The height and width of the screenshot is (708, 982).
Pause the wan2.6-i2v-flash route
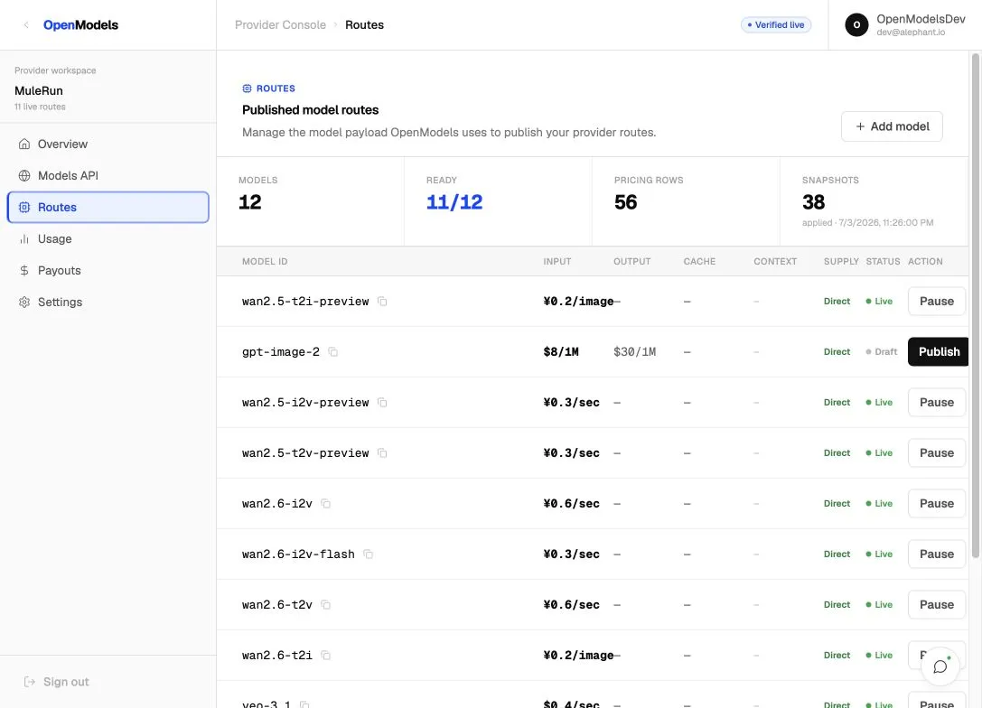(936, 554)
